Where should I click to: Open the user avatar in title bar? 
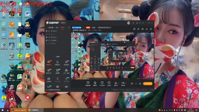[128, 23]
